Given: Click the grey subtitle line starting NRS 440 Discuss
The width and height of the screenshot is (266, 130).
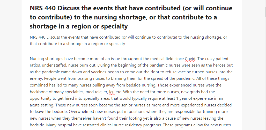Looking at the screenshot, I should tap(128, 41).
